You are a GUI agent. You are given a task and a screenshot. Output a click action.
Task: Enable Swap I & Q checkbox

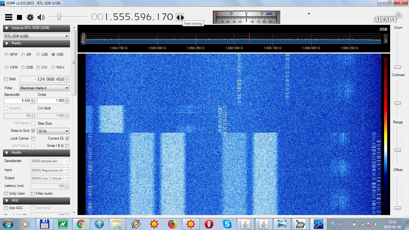coord(67,146)
